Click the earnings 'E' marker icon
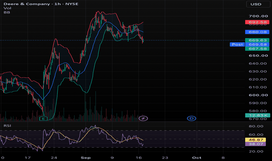This screenshot has width=272, height=161. pos(43,119)
